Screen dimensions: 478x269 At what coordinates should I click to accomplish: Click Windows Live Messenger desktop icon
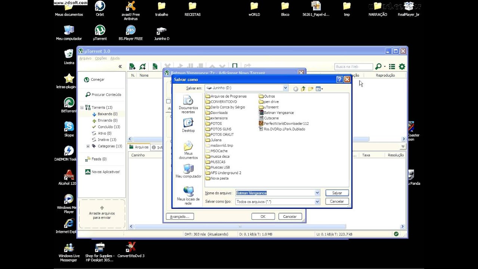pos(69,252)
